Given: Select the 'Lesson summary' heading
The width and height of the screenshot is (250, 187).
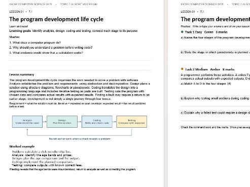Looking at the screenshot, I should (22, 74).
